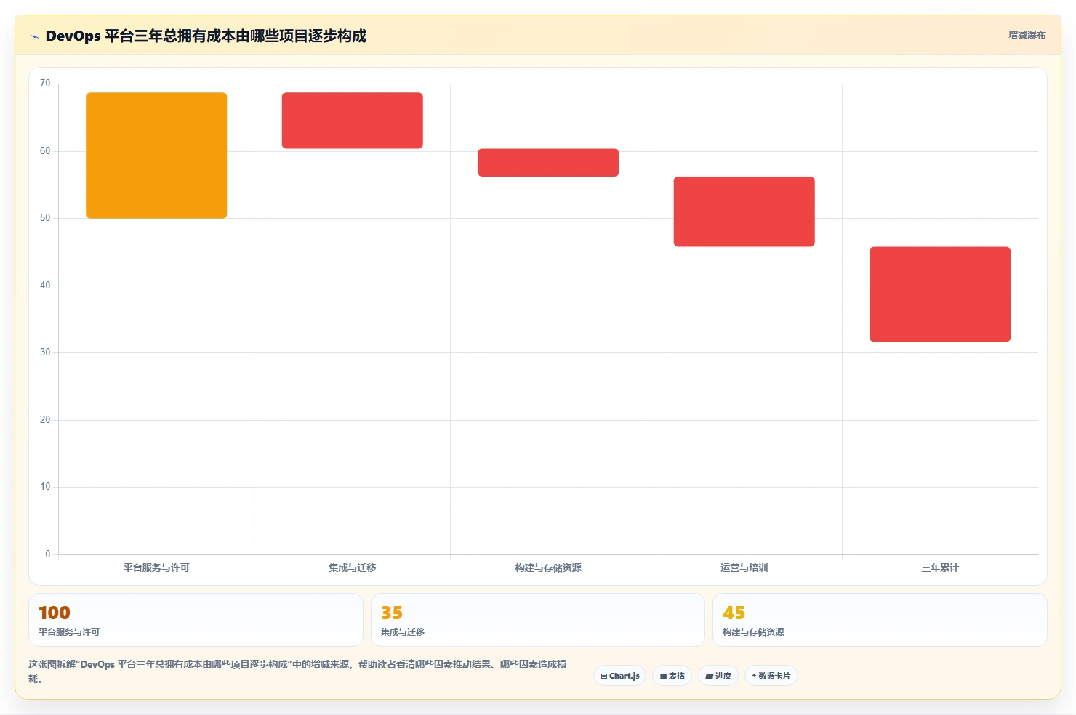Click the y-axis value 10

click(x=45, y=487)
